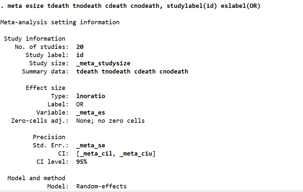Click the Study information section header
303x192 pixels.
pos(35,39)
